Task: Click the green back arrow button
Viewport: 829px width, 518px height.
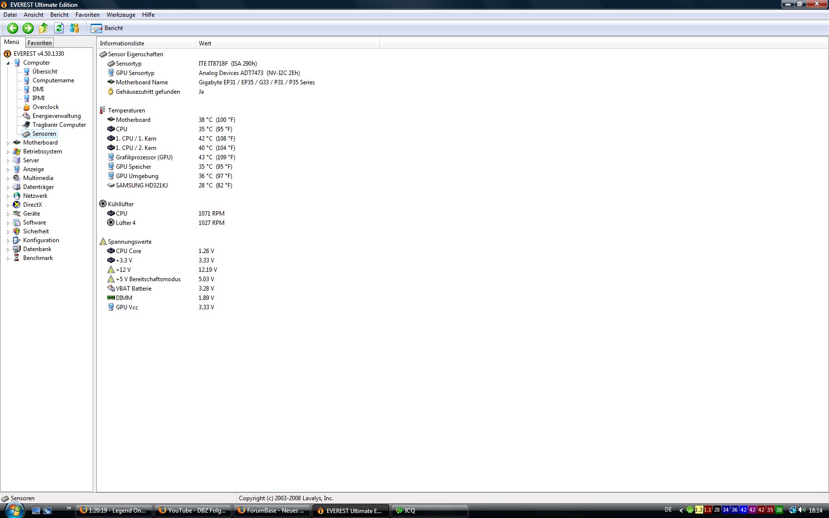Action: point(13,28)
